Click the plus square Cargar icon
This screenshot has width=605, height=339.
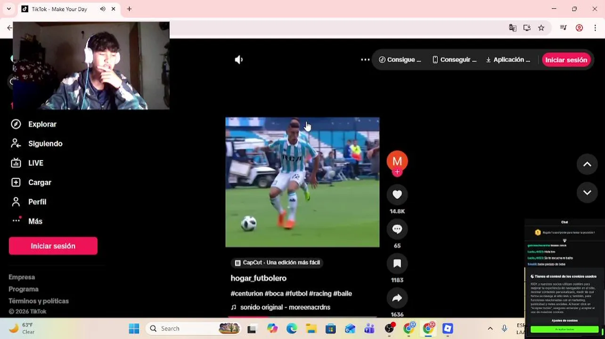click(16, 182)
